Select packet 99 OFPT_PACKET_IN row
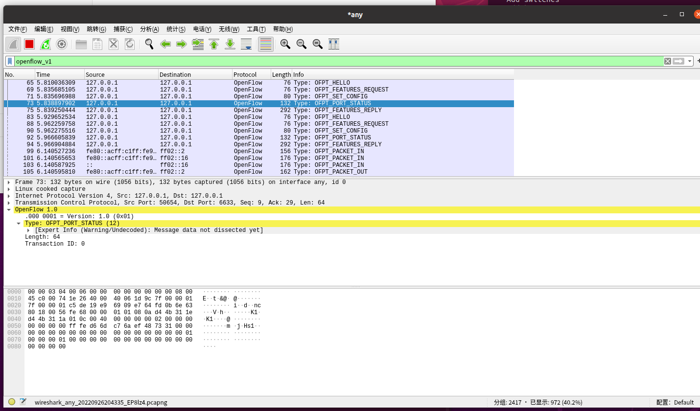 (259, 151)
